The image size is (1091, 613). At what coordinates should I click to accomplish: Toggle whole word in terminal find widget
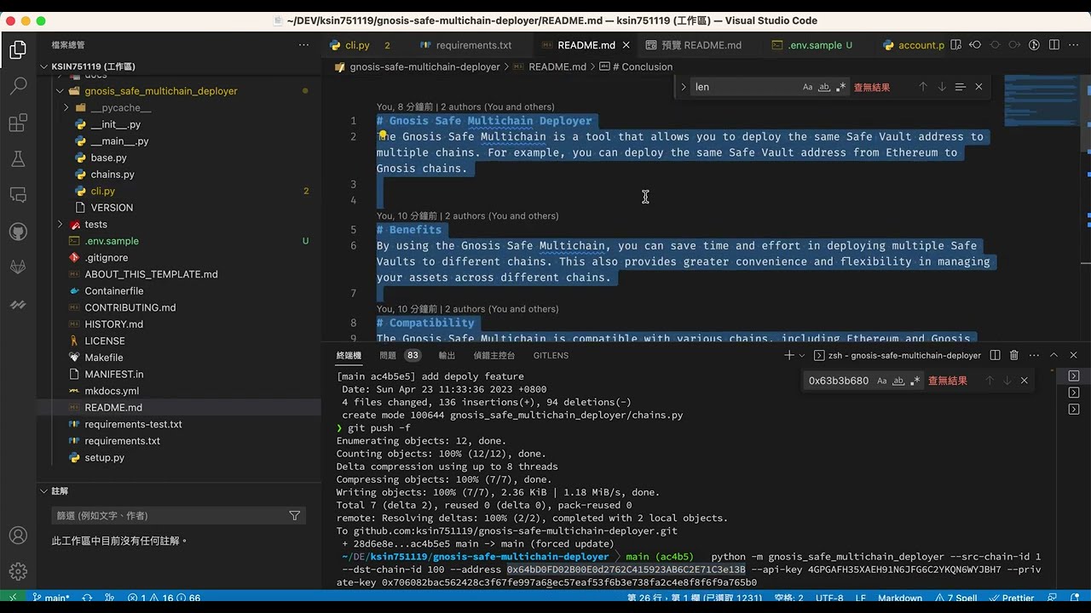pos(898,381)
